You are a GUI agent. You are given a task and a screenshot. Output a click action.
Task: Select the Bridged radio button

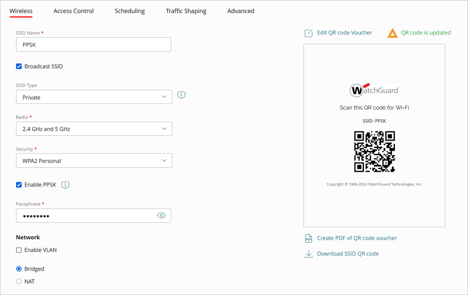19,269
